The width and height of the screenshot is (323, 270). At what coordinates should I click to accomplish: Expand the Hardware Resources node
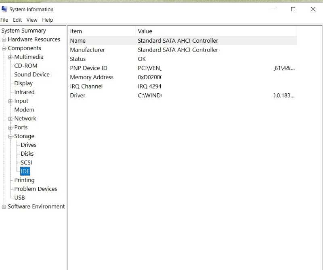4,39
